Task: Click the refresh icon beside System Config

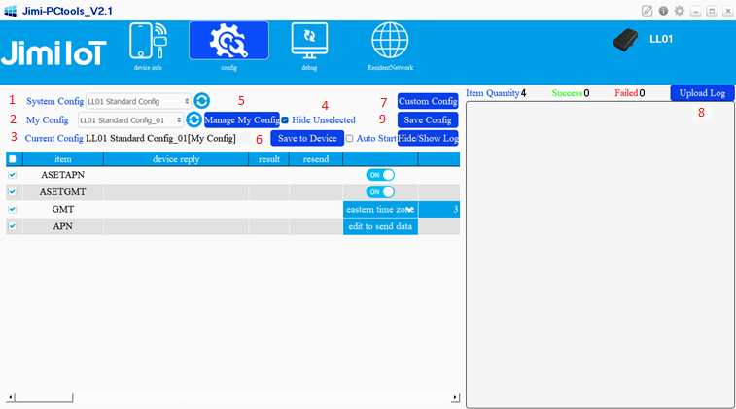Action: click(x=201, y=100)
